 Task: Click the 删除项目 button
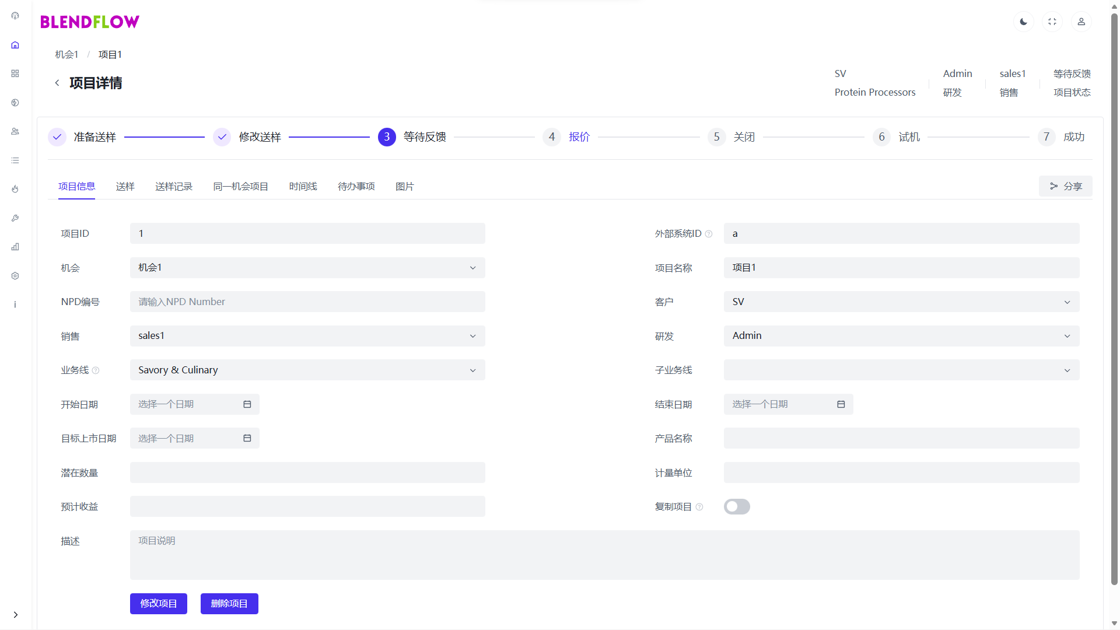229,604
